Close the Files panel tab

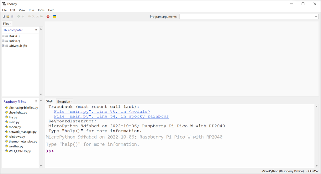[11, 23]
